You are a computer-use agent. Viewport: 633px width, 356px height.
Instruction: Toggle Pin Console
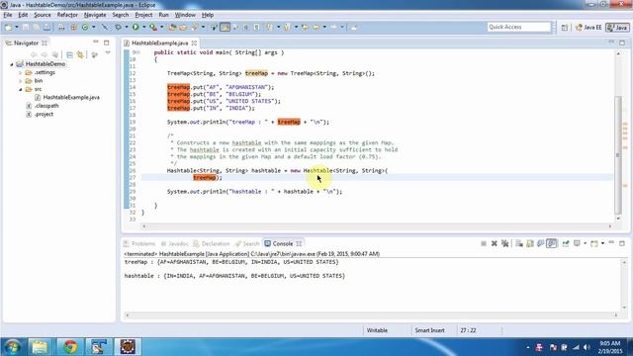[x=566, y=243]
